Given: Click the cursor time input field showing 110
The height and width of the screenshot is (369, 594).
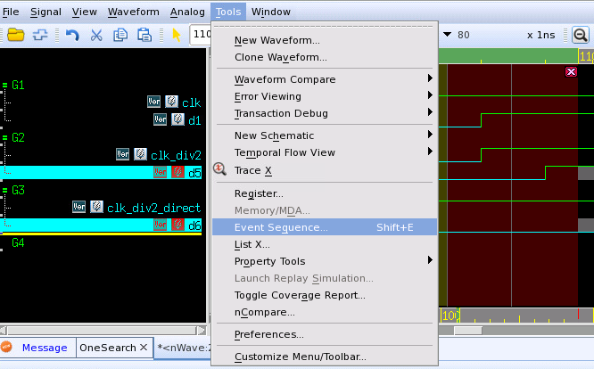Looking at the screenshot, I should pyautogui.click(x=201, y=35).
